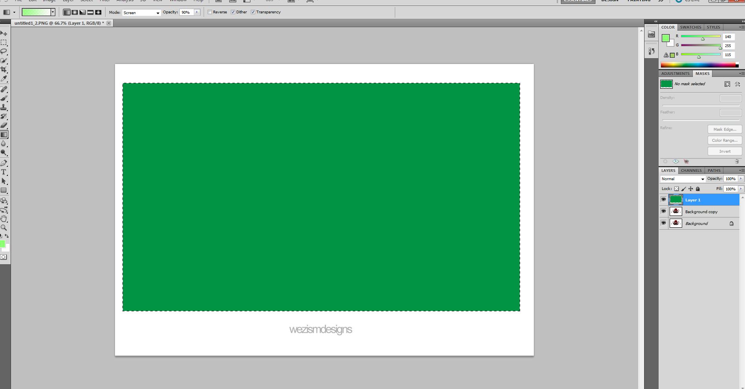
Task: Open the layer blend mode dropdown
Action: pyautogui.click(x=683, y=179)
